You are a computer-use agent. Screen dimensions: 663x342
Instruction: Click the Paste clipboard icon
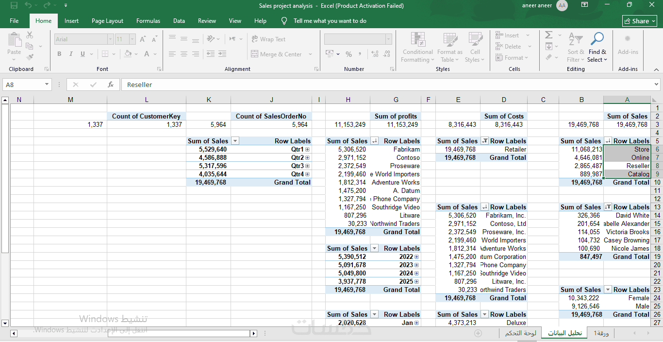(x=14, y=40)
